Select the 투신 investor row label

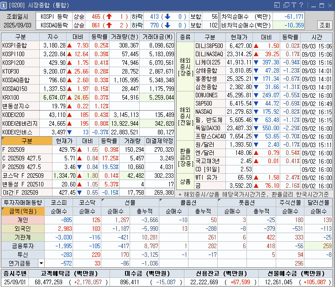pyautogui.click(x=23, y=255)
